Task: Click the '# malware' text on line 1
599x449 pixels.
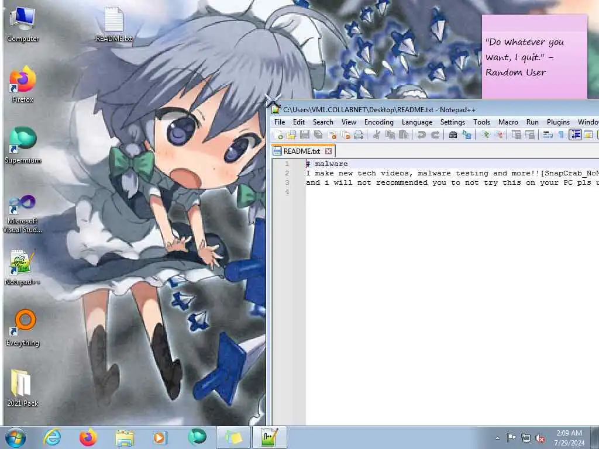Action: (x=327, y=164)
